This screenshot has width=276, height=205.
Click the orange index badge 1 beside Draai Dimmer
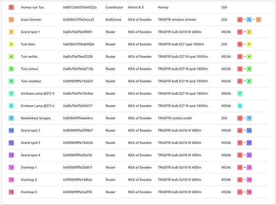click(x=11, y=20)
